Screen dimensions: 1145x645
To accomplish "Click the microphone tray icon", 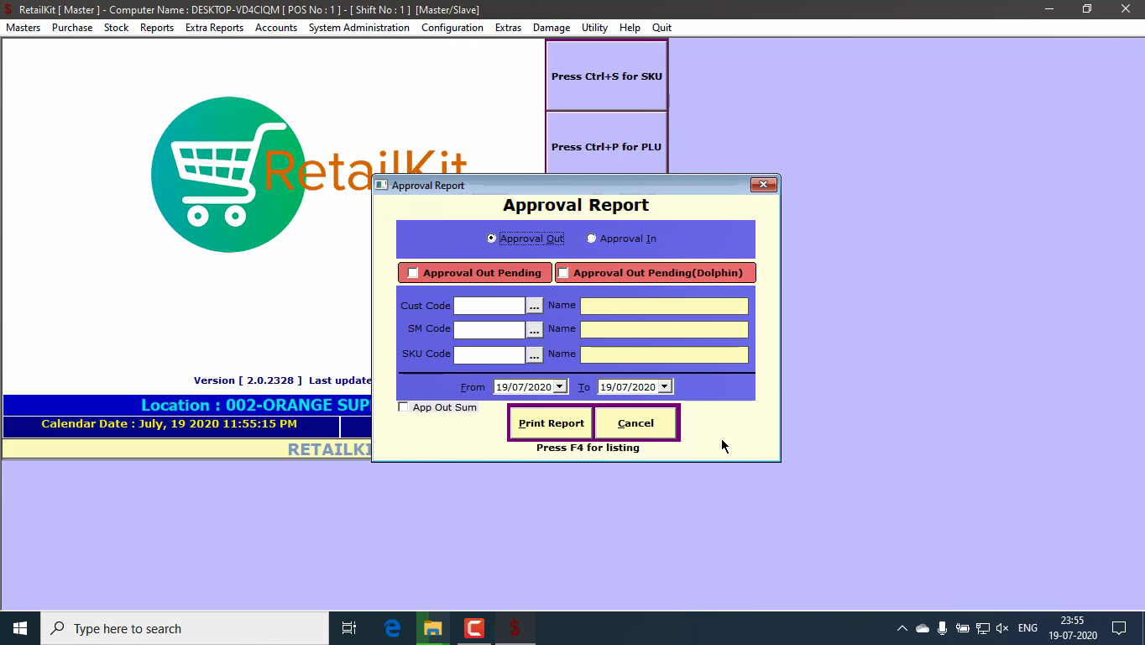I will 943,628.
